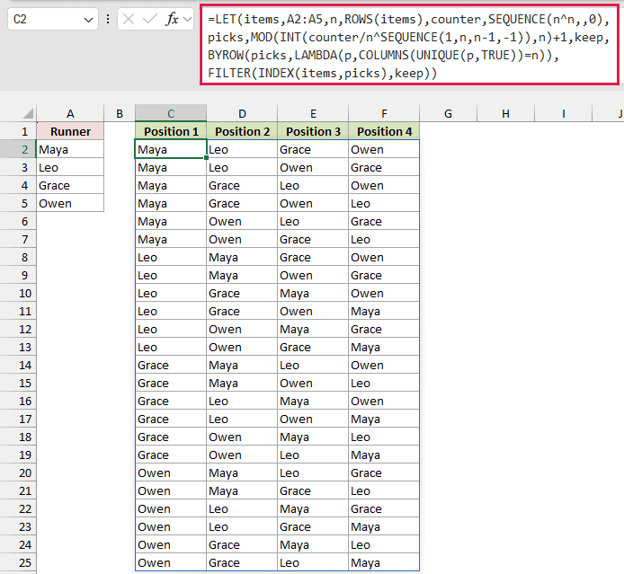Select column H header
The image size is (624, 574).
[x=505, y=114]
